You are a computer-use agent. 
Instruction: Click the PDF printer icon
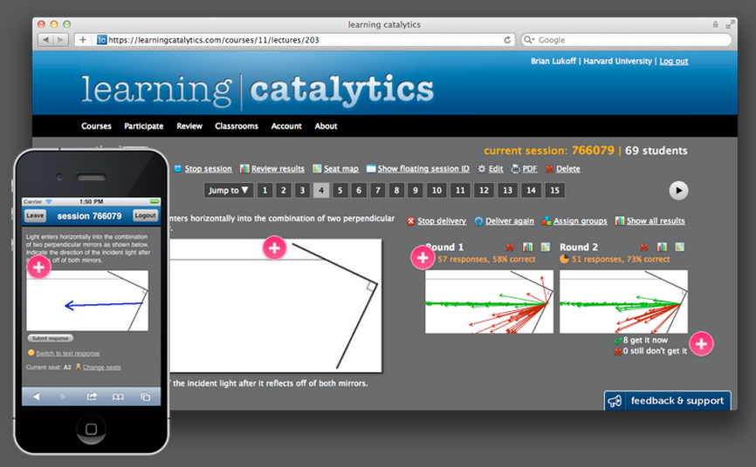coord(515,168)
